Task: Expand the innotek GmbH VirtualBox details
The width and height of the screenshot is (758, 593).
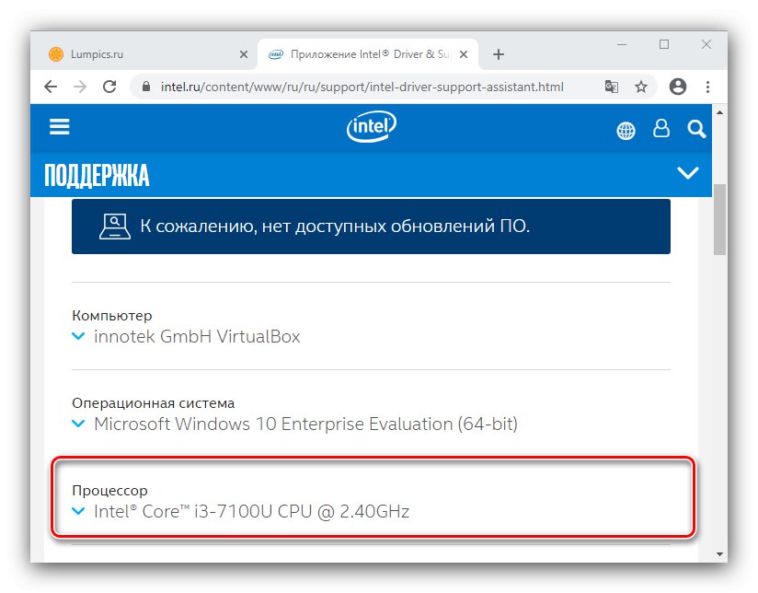Action: pyautogui.click(x=79, y=337)
